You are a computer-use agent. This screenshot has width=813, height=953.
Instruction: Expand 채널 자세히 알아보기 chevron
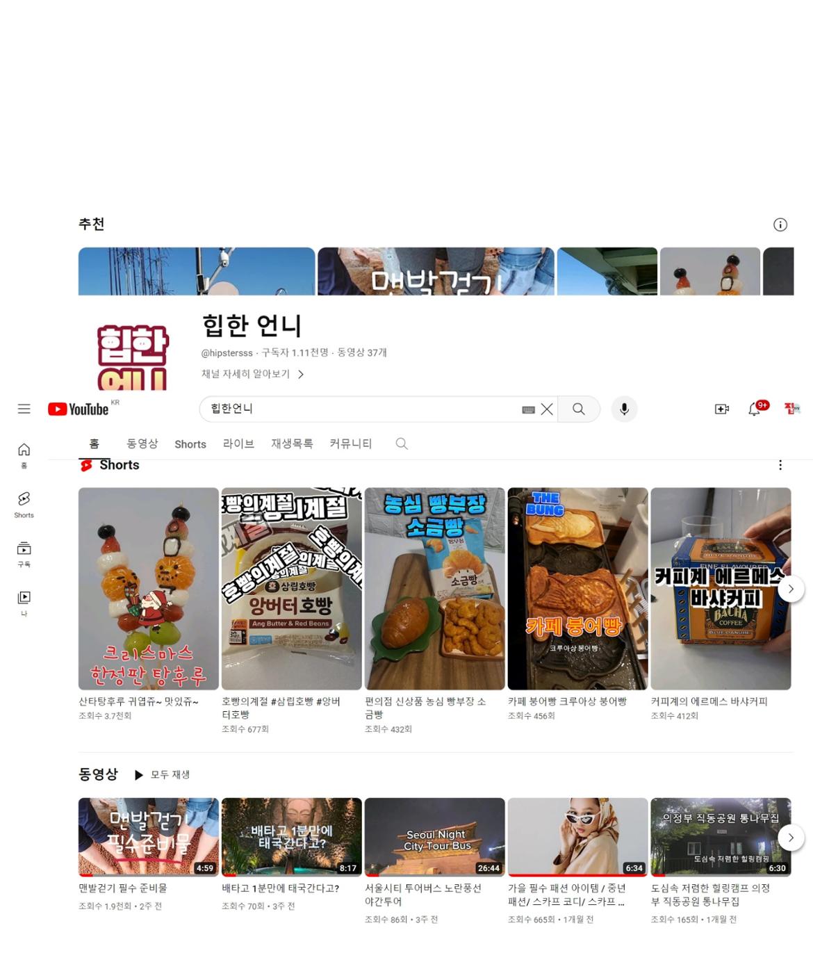[x=301, y=374]
